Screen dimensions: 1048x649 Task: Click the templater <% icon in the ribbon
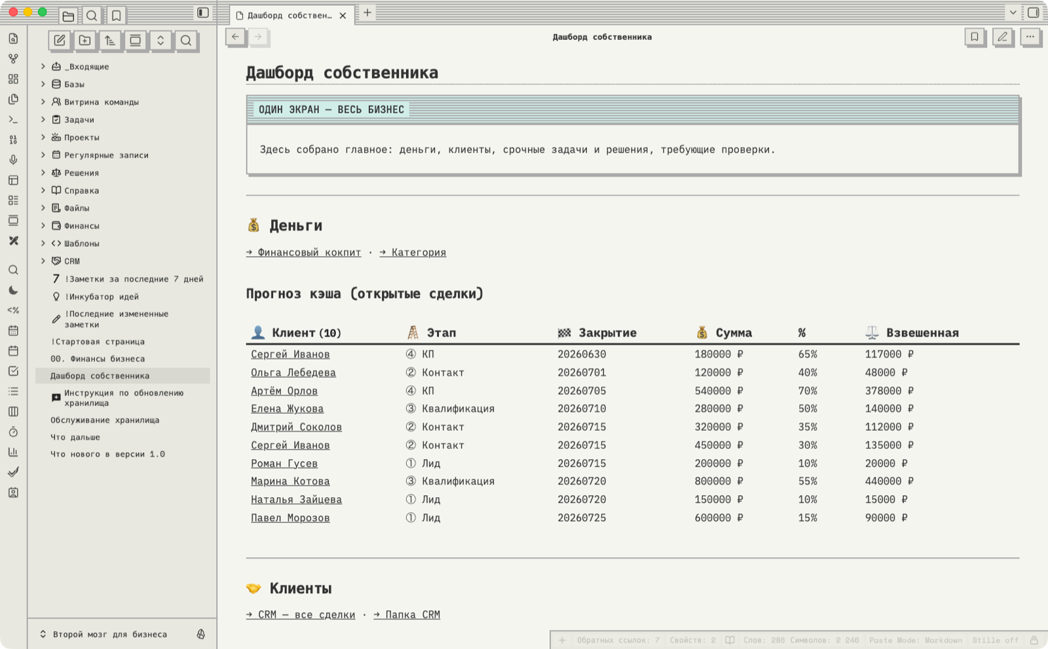tap(13, 310)
